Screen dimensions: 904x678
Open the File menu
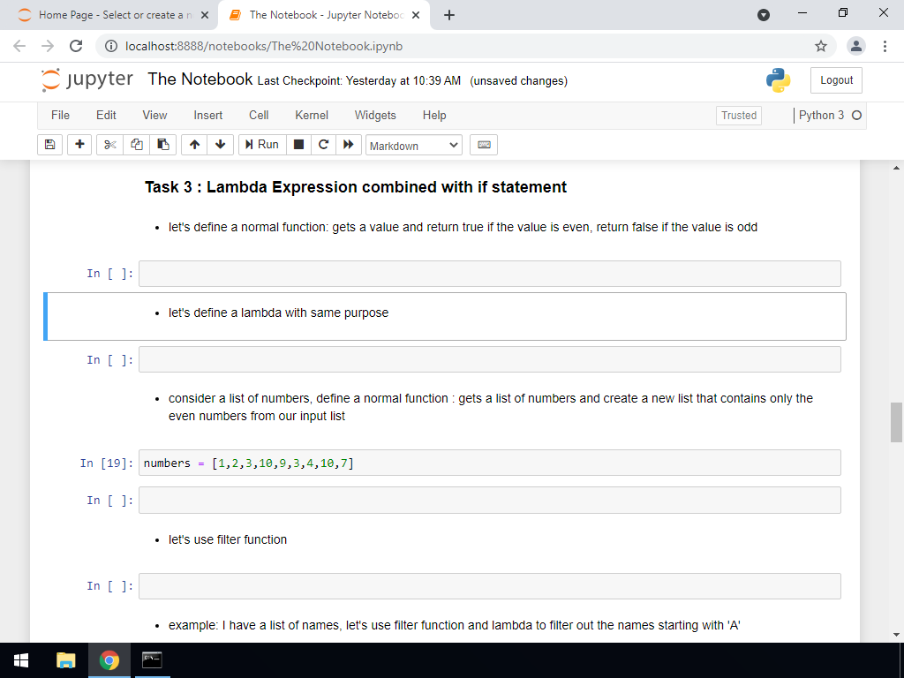coord(61,116)
